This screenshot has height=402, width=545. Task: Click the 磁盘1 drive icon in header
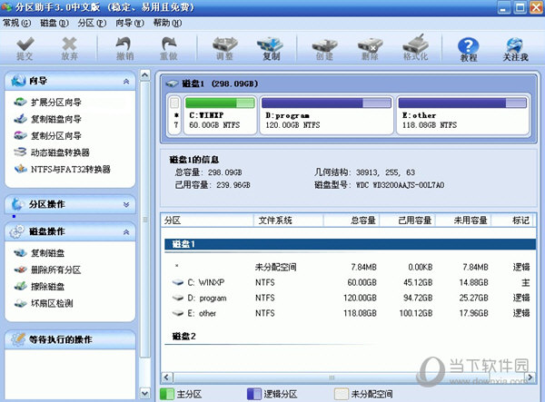[172, 83]
